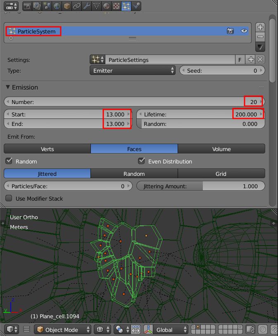
Task: Open the World properties tab
Action: (57, 6)
